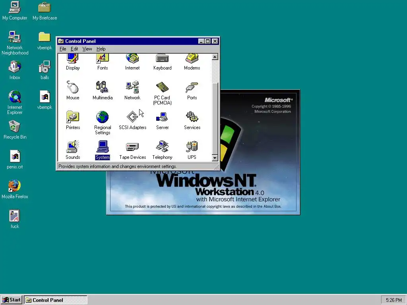407x305 pixels.
Task: Click the vertical scrollbar thumb in Control Panel
Action: (x=215, y=119)
